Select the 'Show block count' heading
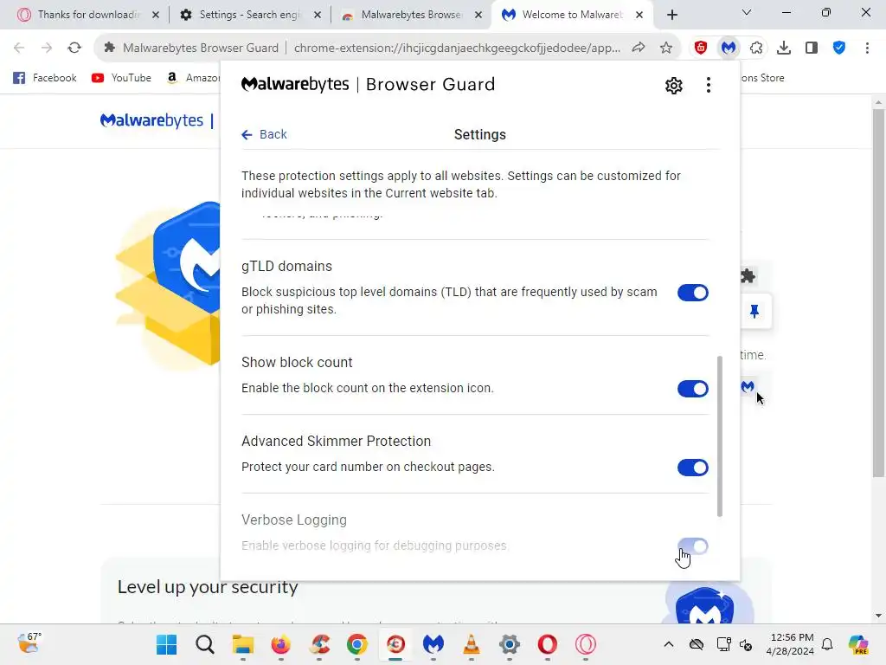Screen dimensions: 886x665 coord(297,363)
